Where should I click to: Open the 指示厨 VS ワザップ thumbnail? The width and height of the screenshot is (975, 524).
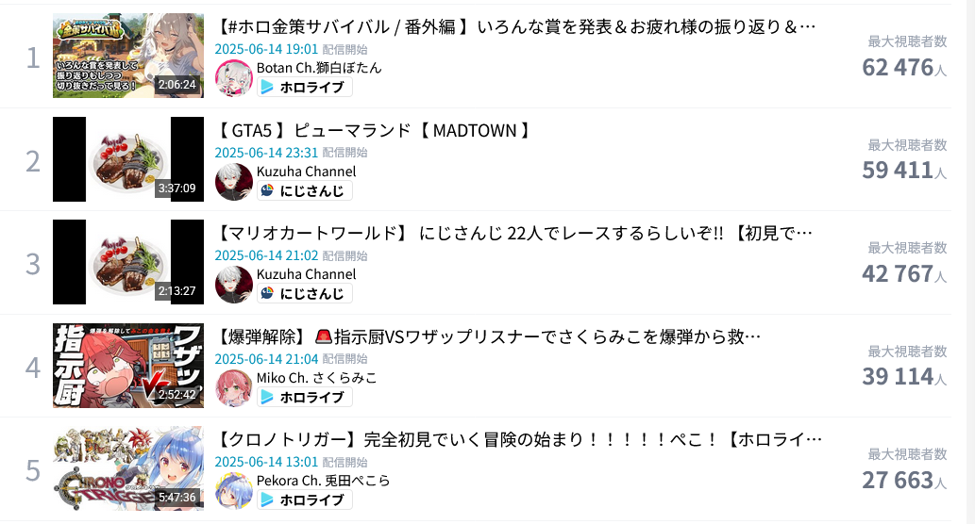click(128, 366)
